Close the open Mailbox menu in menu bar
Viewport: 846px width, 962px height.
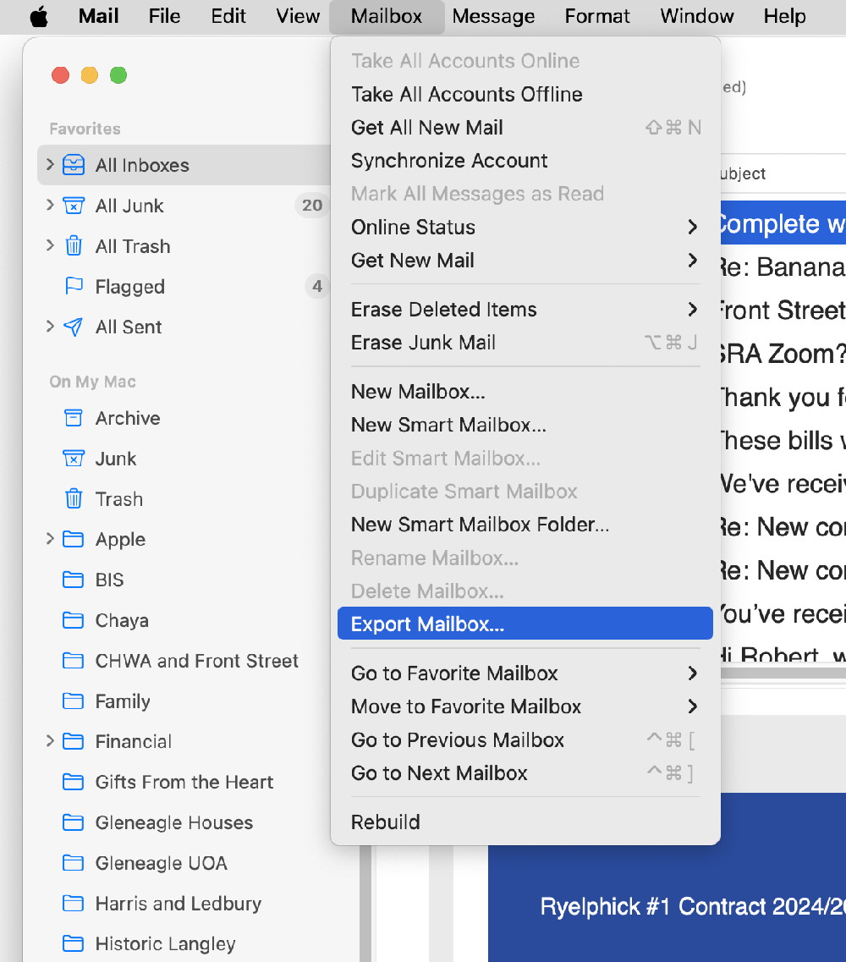pos(387,16)
